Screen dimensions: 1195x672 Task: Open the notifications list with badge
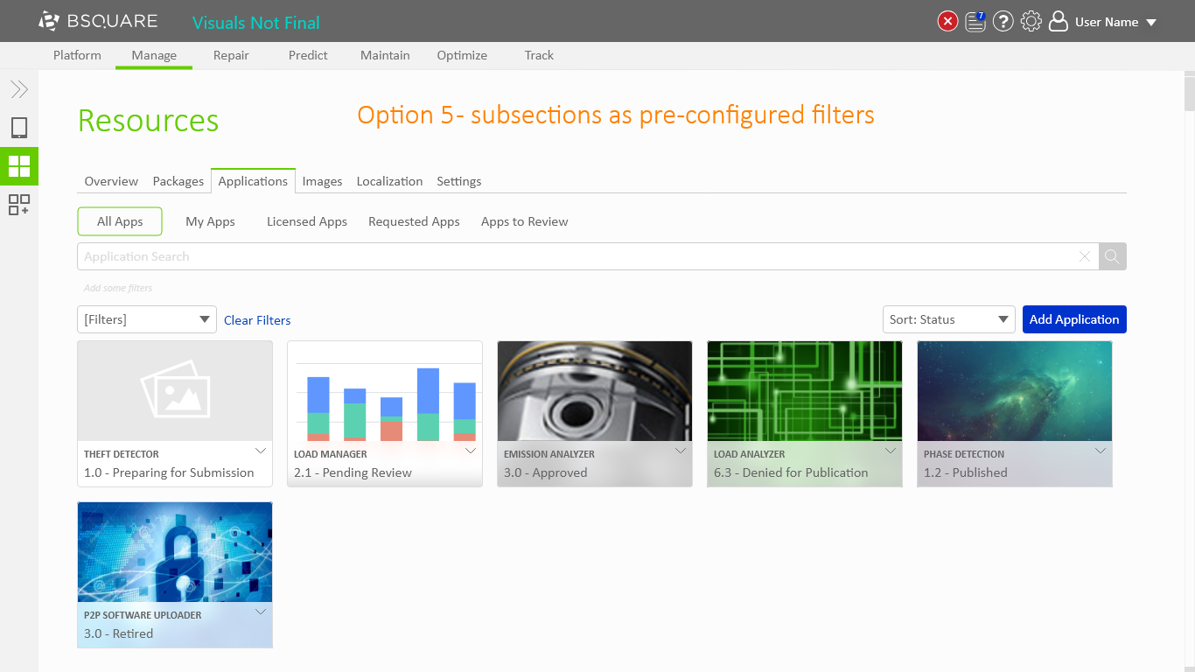[975, 22]
